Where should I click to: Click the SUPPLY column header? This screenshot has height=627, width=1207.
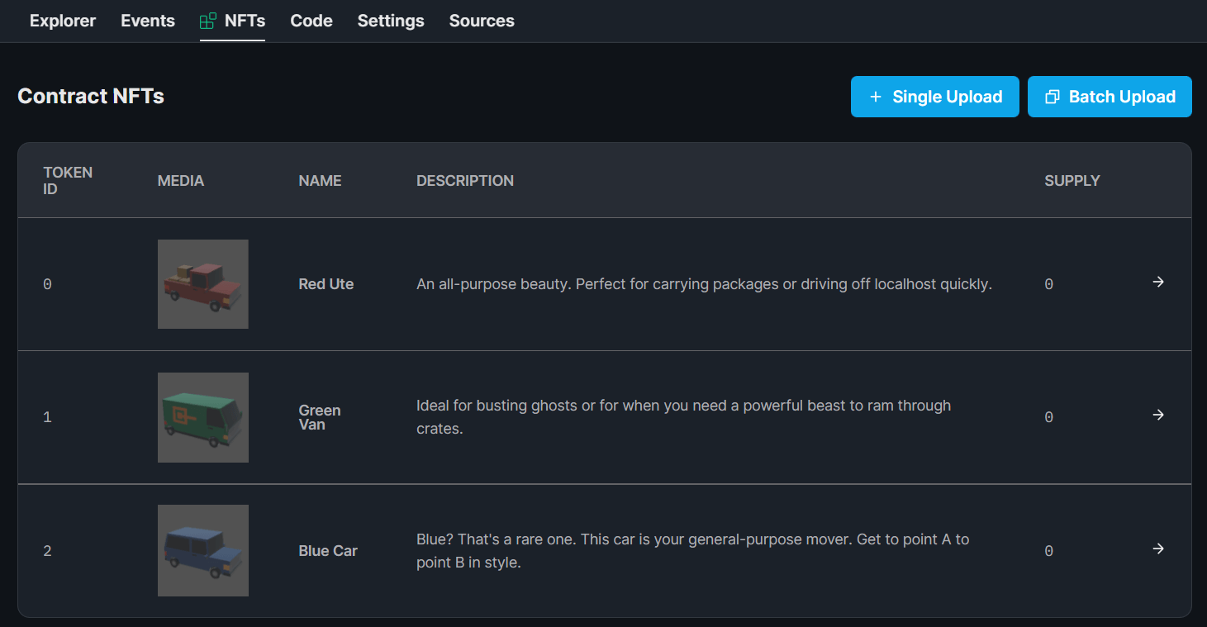pyautogui.click(x=1072, y=180)
